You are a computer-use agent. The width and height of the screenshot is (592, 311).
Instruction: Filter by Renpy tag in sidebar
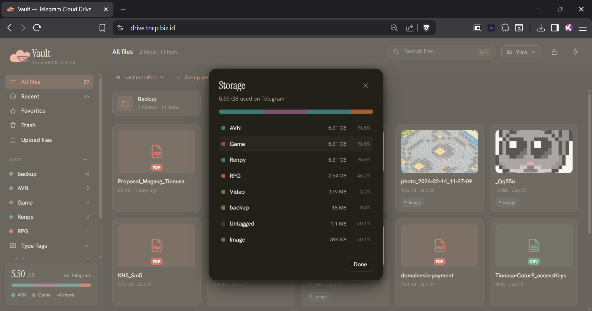(49, 217)
